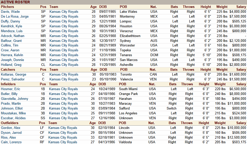Click the Infielders group heading
Image resolution: width=247 pixels, height=144 pixels.
[8, 84]
